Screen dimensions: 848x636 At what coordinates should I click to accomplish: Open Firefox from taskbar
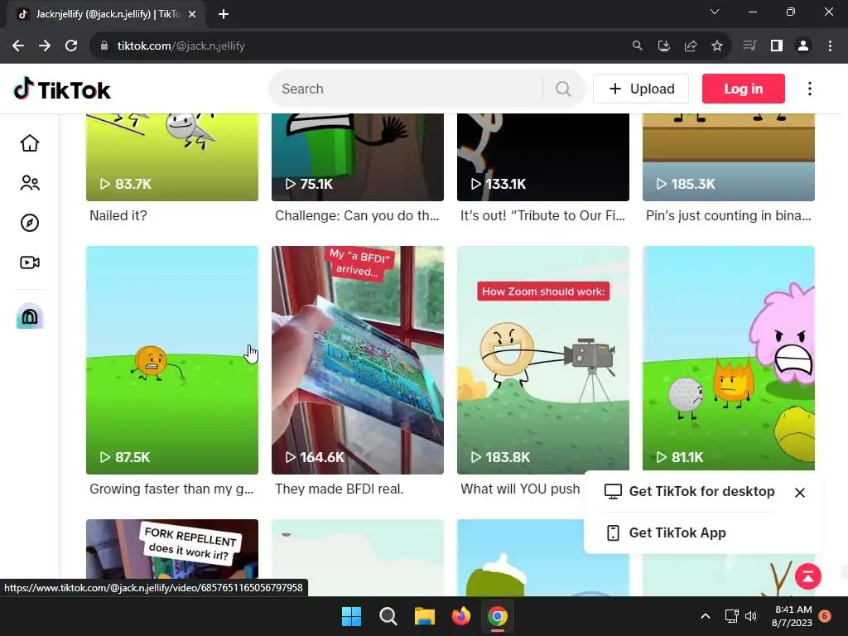461,616
